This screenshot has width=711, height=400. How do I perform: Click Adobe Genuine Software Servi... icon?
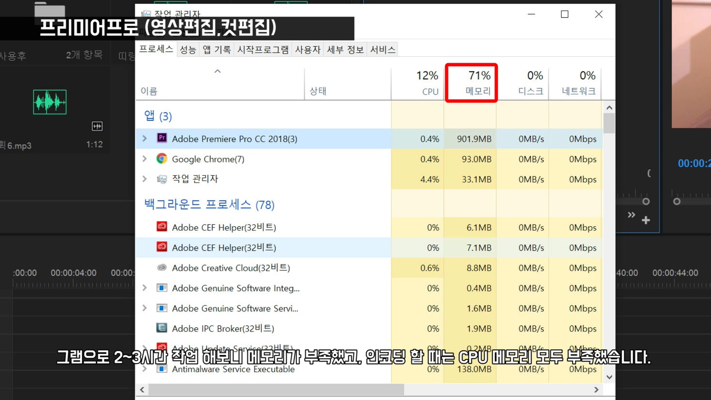(x=162, y=308)
